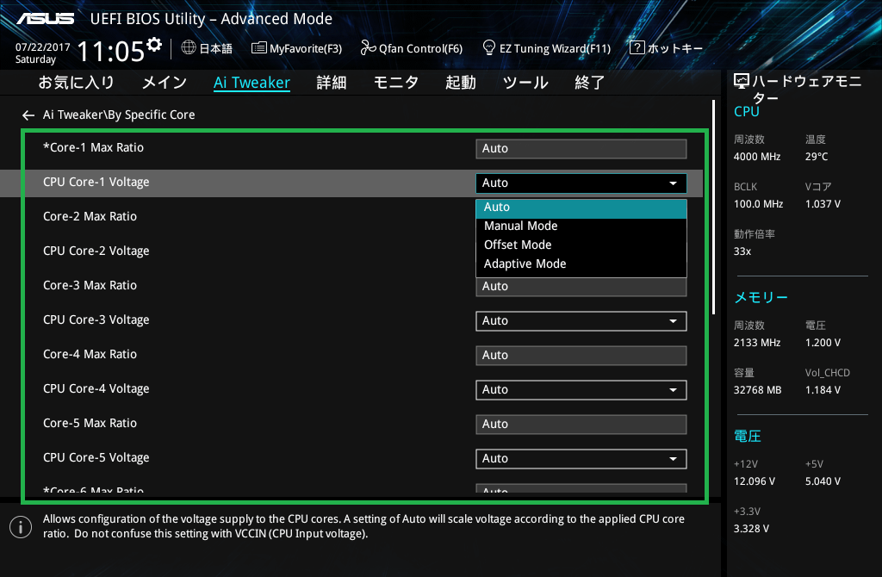The image size is (882, 577).
Task: Click the 11:05 clock display
Action: (111, 52)
